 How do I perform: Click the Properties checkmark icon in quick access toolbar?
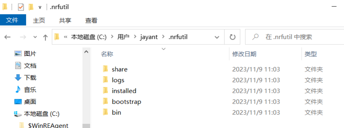point(21,7)
